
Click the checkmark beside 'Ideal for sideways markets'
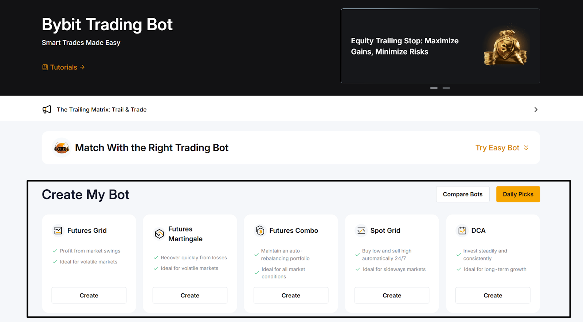tap(358, 269)
